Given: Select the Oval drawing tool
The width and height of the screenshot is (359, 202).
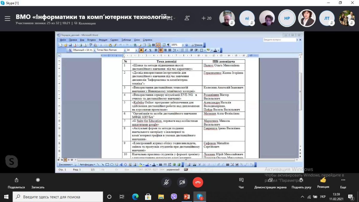Looking at the screenshot, I should click(x=112, y=165).
